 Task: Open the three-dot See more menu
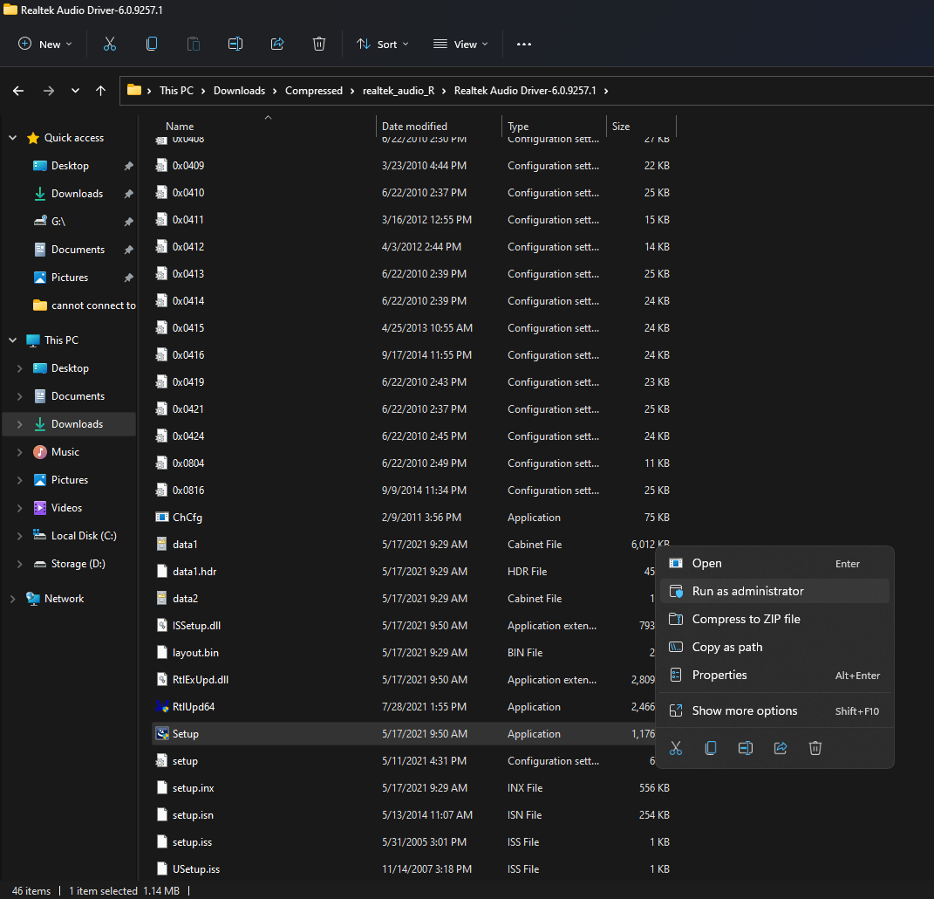(523, 44)
